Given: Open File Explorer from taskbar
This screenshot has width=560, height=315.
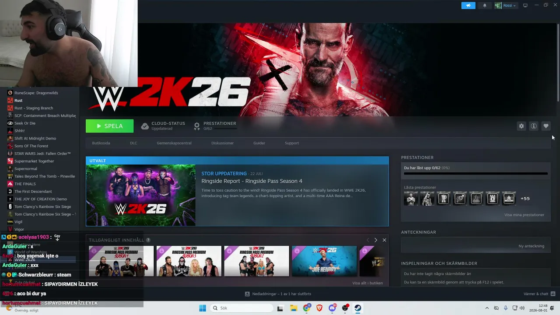Looking at the screenshot, I should pyautogui.click(x=294, y=308).
